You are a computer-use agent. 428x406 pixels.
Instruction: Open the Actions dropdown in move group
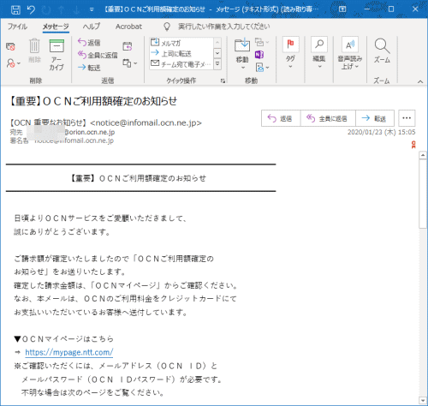coord(262,68)
